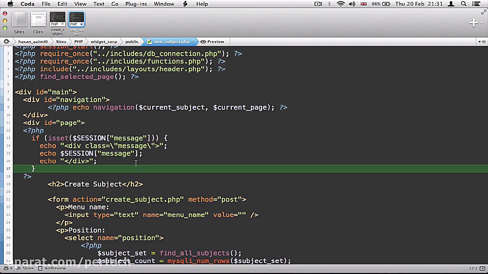
Task: Click the 96% battery status indicator
Action: [x=380, y=4]
